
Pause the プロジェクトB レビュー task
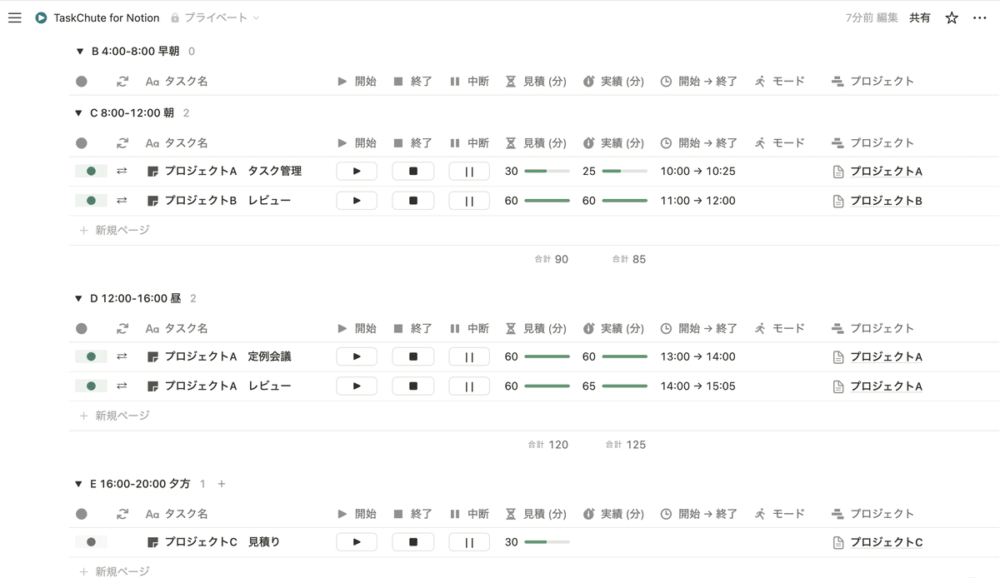(469, 200)
